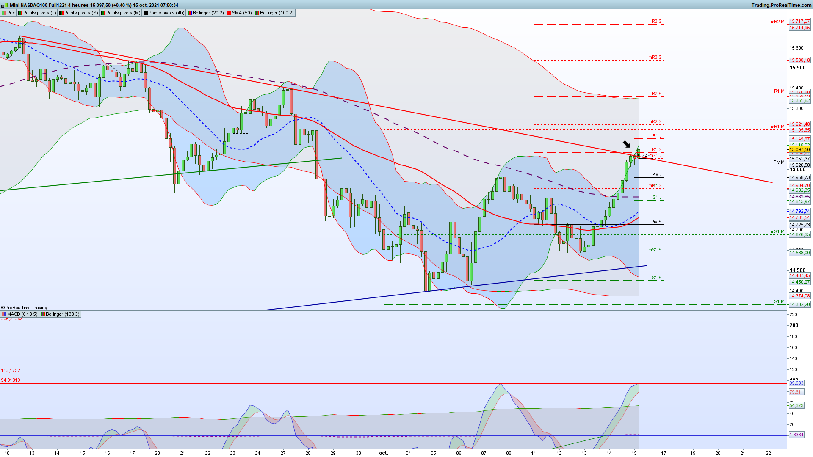This screenshot has height=457, width=813.
Task: Select the Points pivots (S) indicator label
Action: (80, 13)
